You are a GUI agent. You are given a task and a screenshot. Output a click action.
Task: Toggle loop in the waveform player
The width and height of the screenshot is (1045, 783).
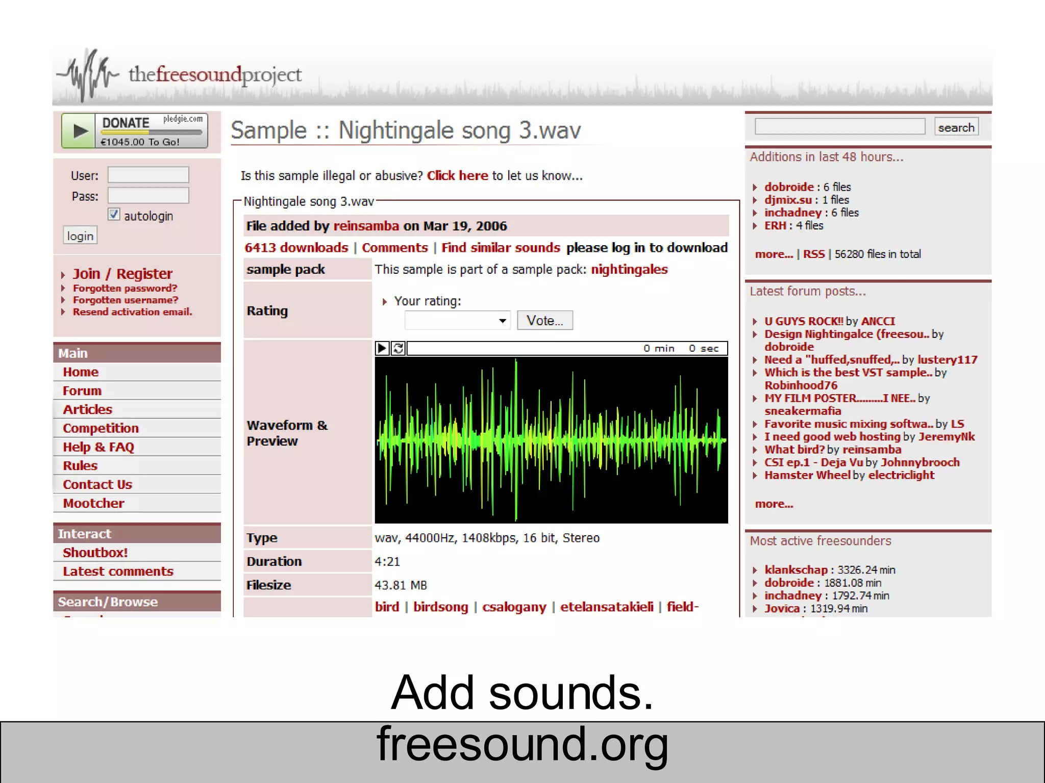(399, 348)
